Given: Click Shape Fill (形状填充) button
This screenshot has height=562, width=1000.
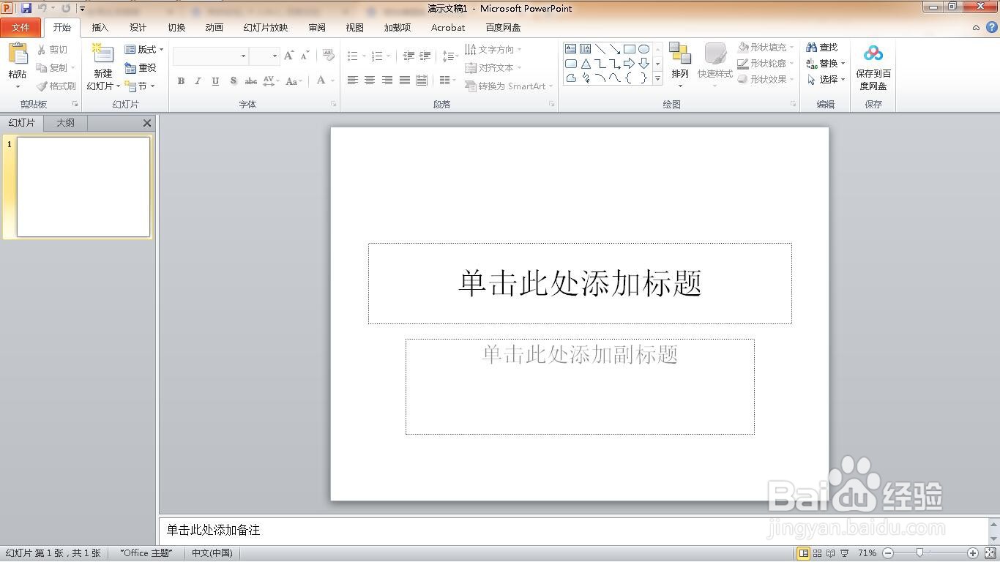Looking at the screenshot, I should point(766,47).
